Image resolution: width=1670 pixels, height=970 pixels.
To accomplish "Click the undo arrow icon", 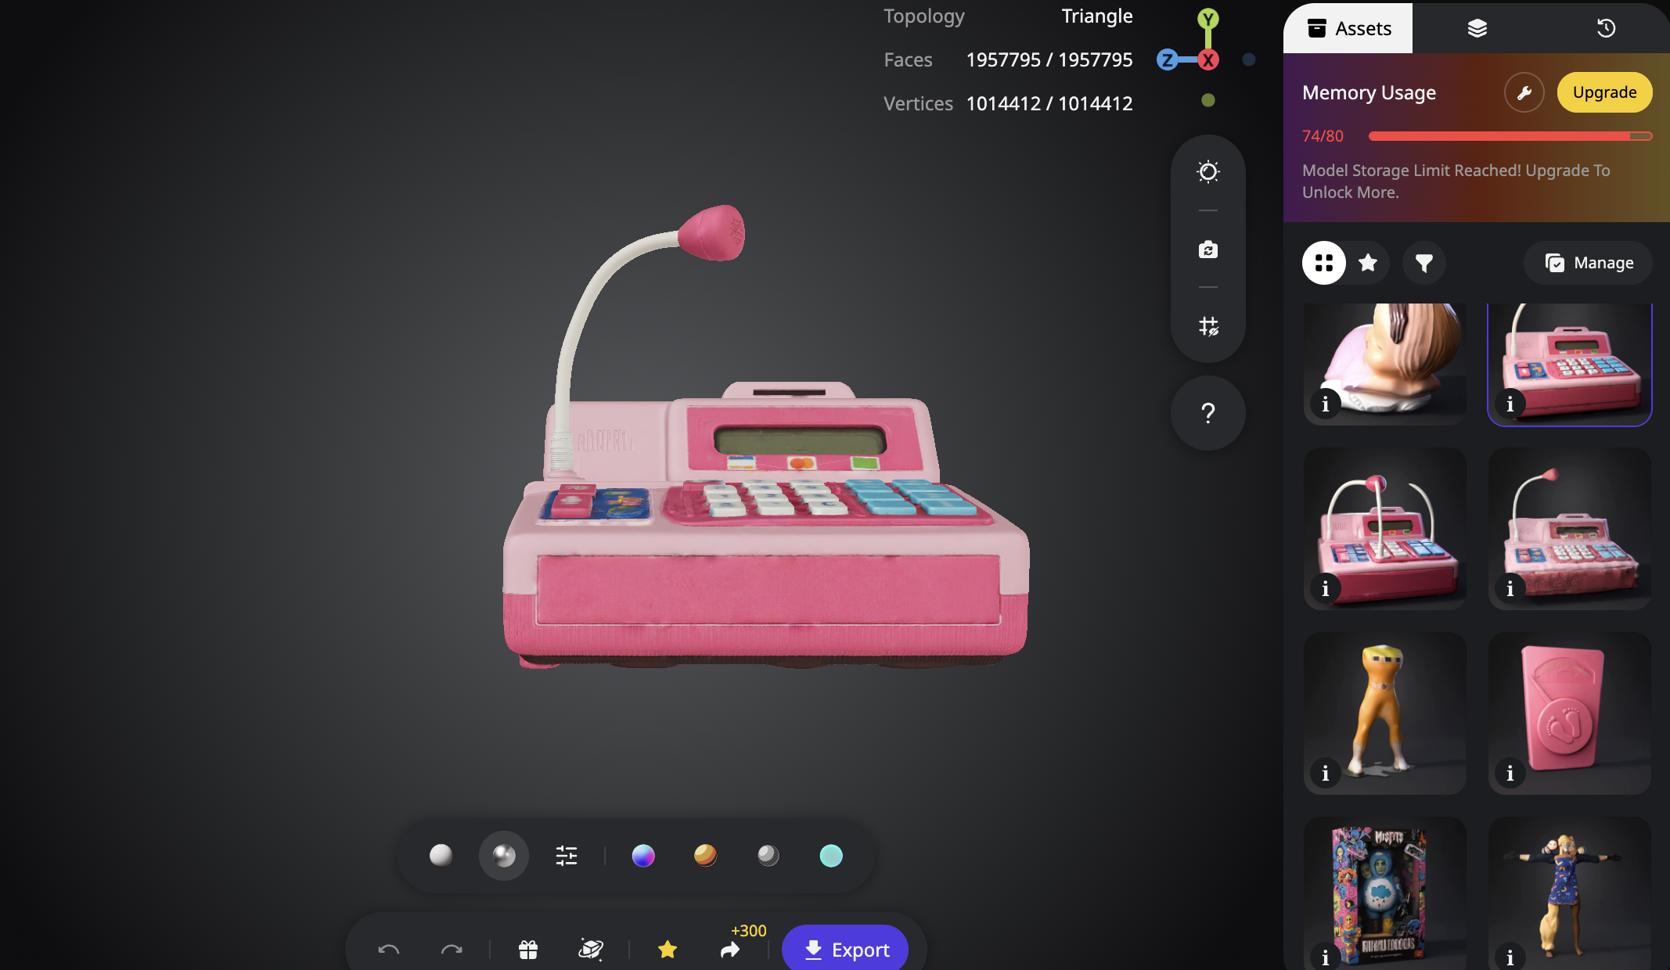I will coord(389,950).
